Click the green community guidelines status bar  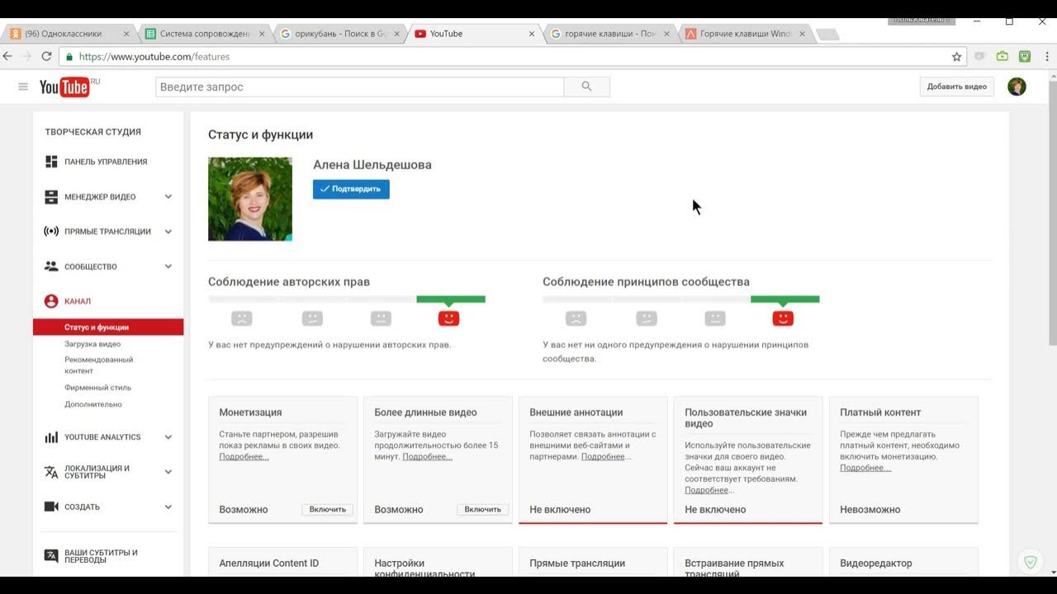tap(785, 299)
